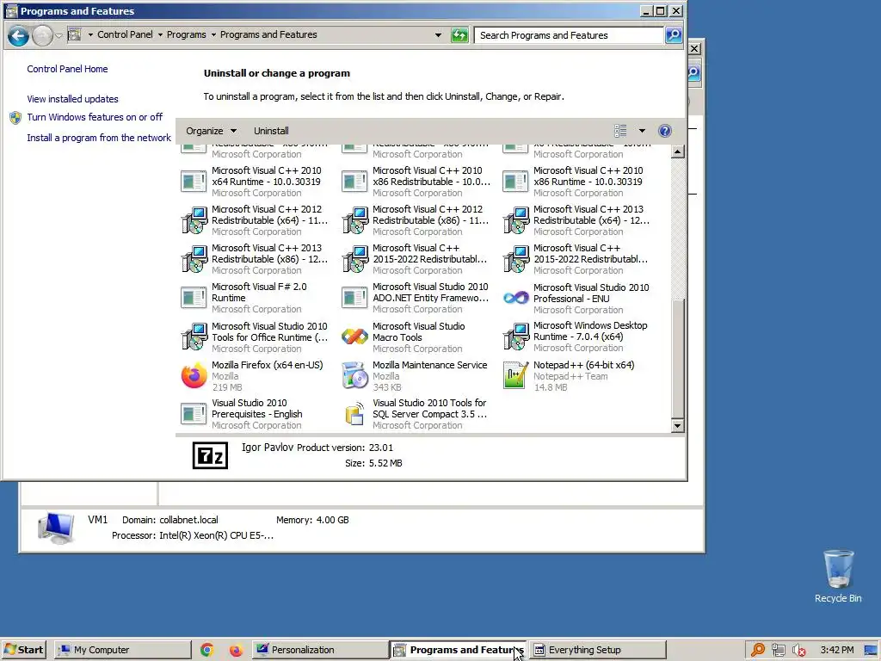Select Visual C++ 2010 x64 Runtime icon
The width and height of the screenshot is (881, 661).
click(194, 182)
